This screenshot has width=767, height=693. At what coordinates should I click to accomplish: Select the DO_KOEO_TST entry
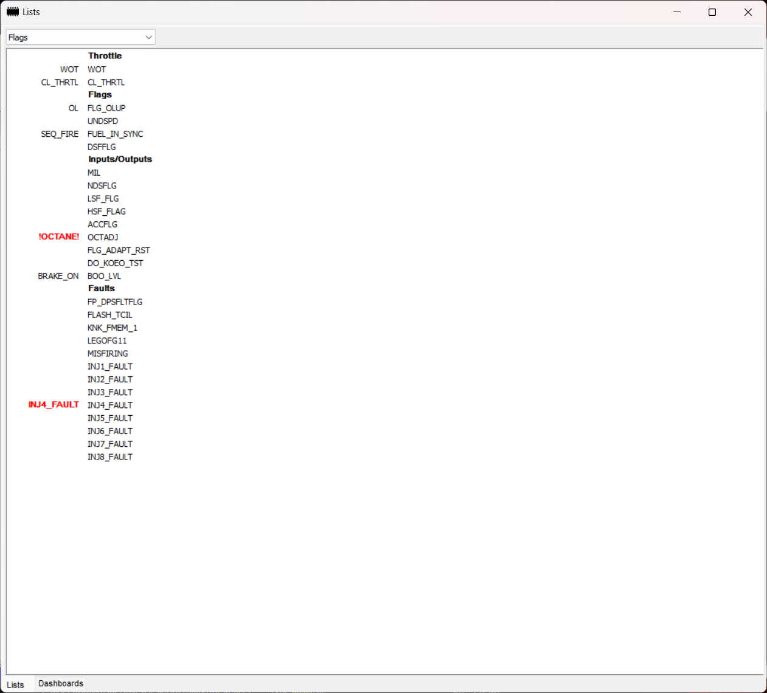click(x=115, y=263)
